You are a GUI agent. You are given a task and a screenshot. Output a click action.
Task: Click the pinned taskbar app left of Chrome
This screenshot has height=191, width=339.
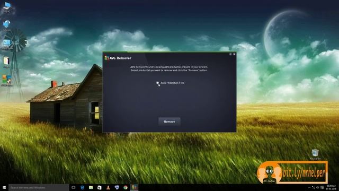tap(117, 187)
